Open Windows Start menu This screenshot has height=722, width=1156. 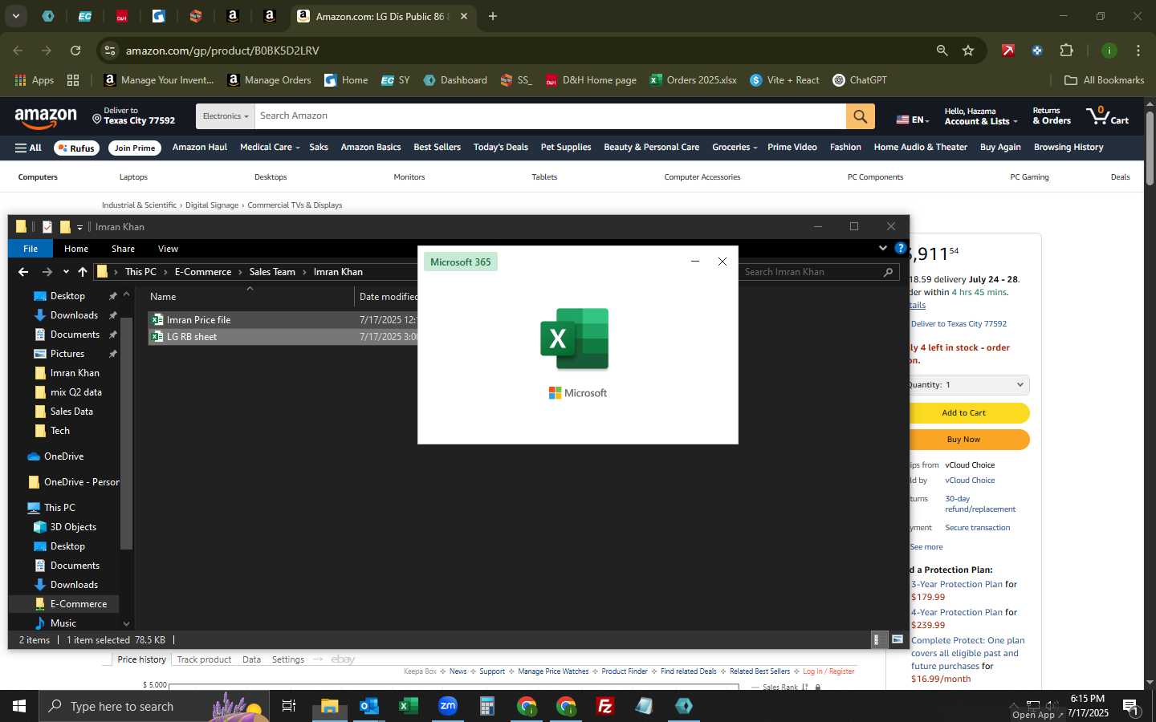point(19,706)
